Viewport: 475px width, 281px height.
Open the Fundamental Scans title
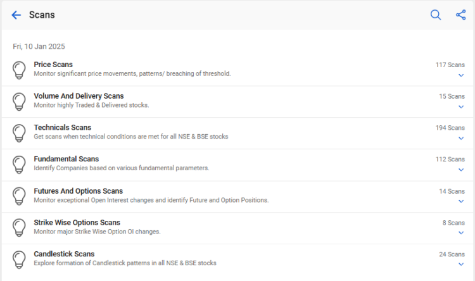click(x=66, y=159)
